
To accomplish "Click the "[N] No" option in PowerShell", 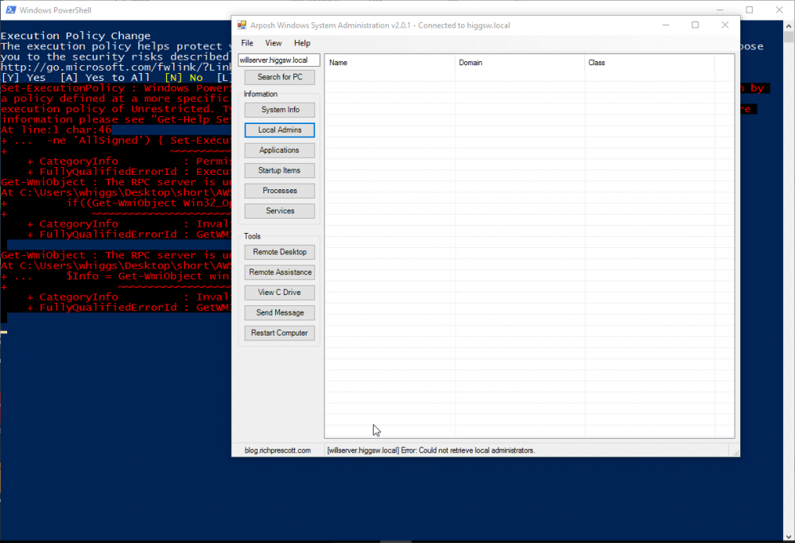I will click(184, 78).
